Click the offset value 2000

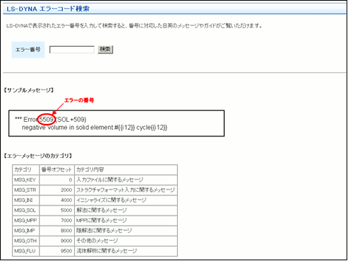66,190
